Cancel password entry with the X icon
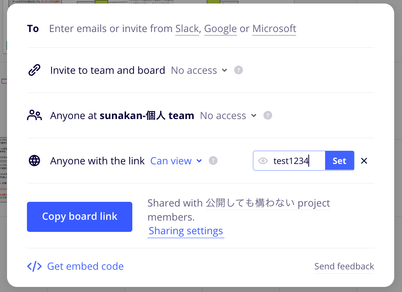The image size is (402, 292). click(x=364, y=161)
